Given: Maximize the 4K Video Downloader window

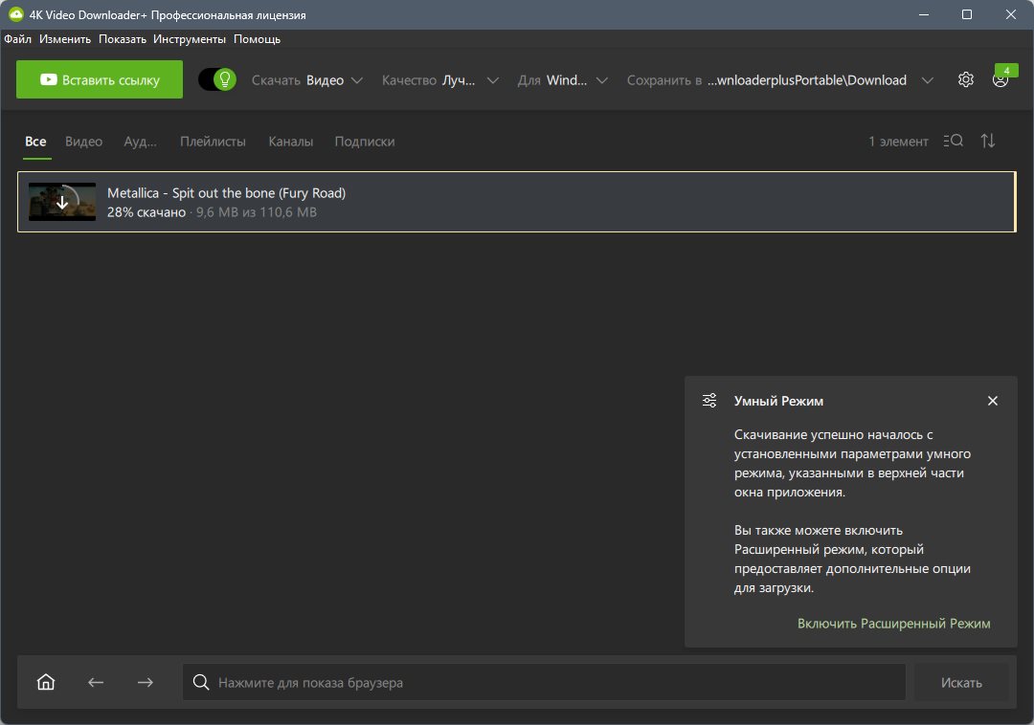Looking at the screenshot, I should (967, 14).
